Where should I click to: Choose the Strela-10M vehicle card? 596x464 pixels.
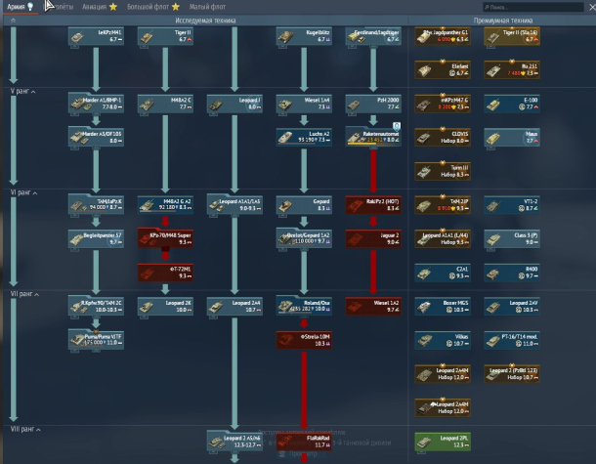(x=303, y=340)
